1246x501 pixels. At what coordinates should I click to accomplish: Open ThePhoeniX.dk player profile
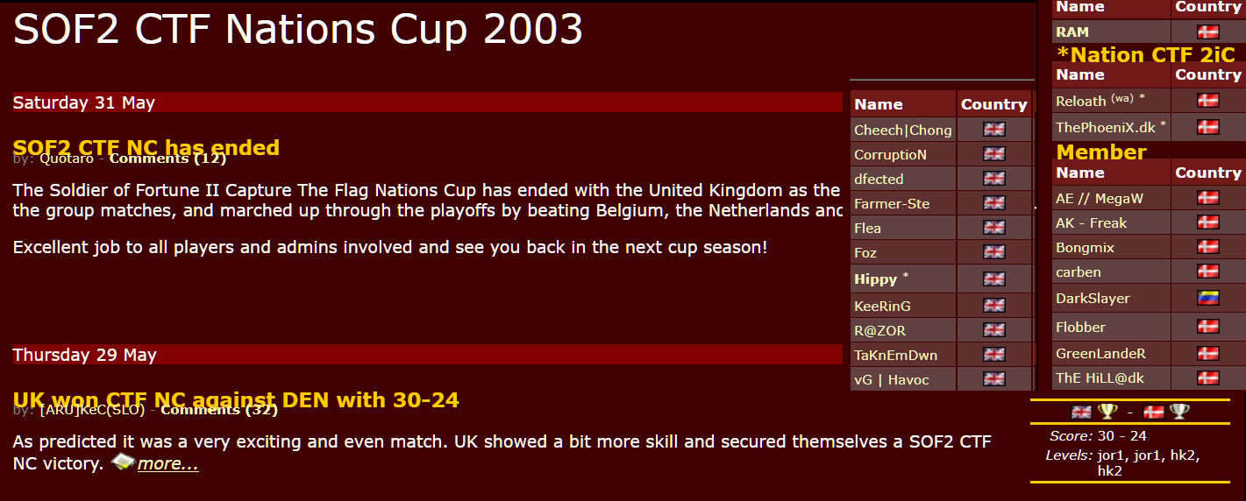[x=1106, y=128]
